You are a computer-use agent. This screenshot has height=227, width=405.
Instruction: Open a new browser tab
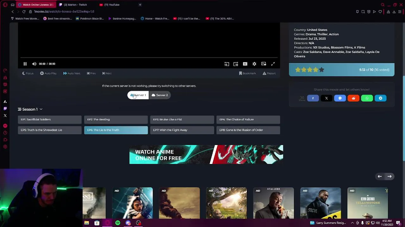(140, 5)
